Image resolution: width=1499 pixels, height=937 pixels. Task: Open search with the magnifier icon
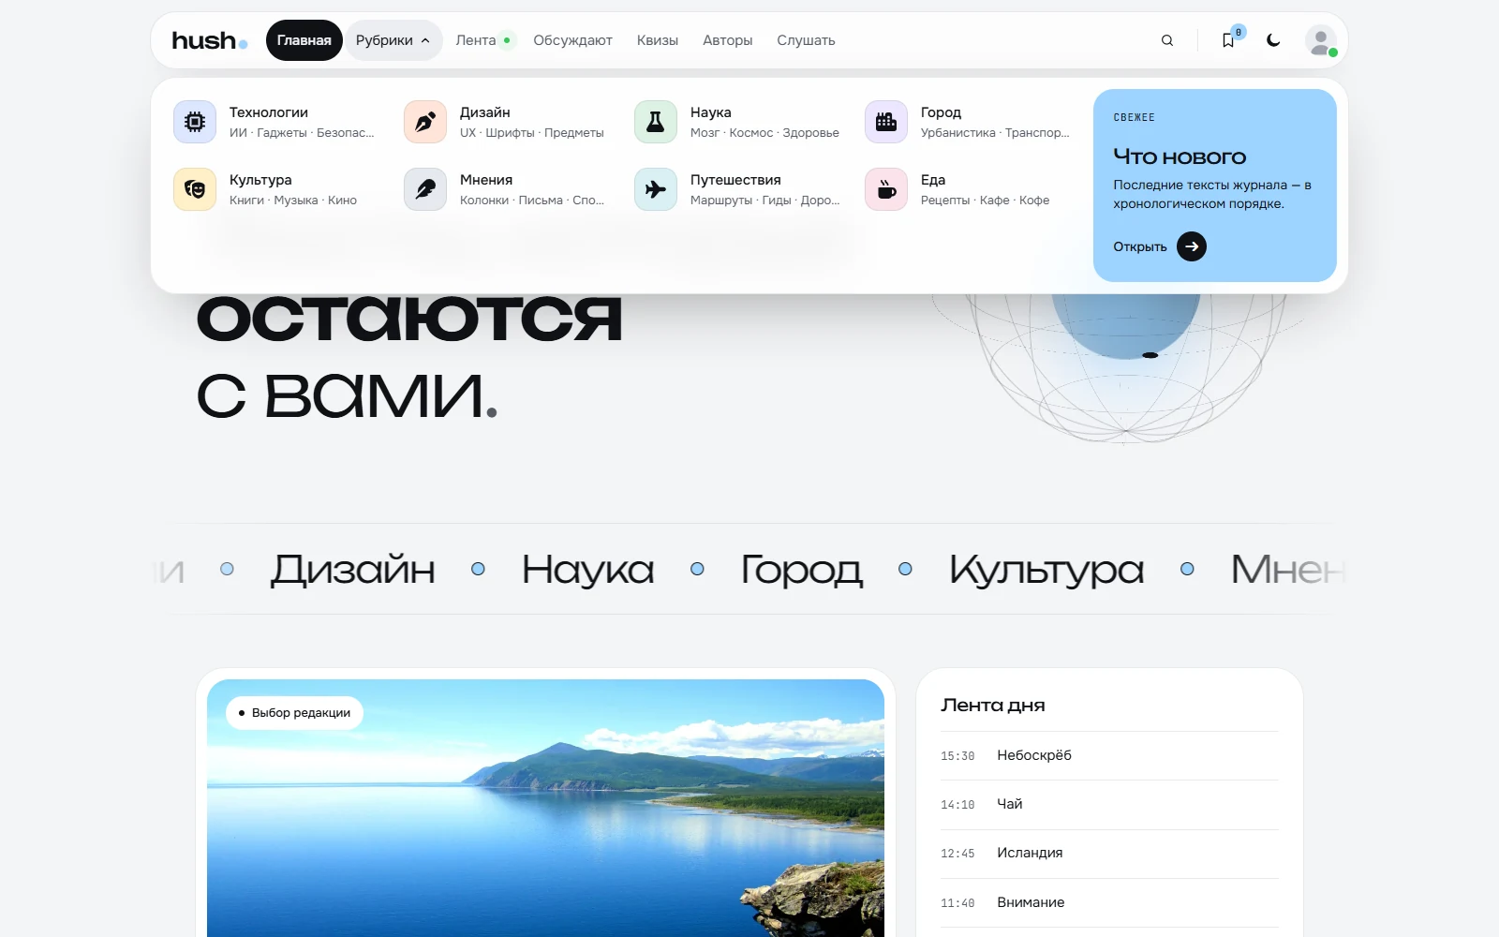point(1167,40)
